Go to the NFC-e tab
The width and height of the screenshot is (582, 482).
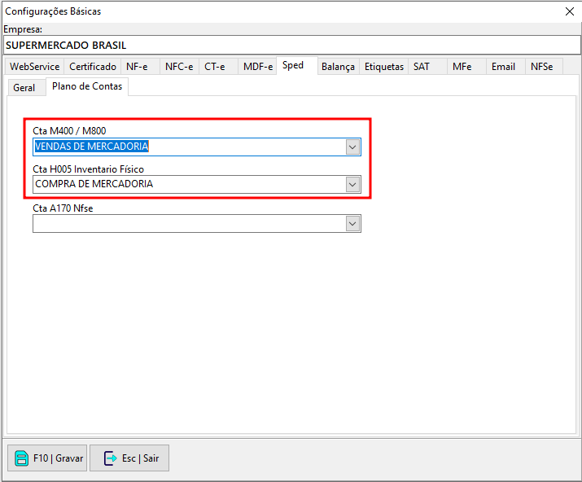point(179,67)
